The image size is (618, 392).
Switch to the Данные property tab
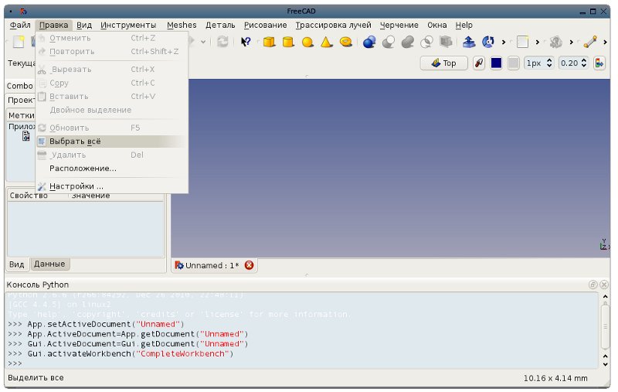point(49,264)
